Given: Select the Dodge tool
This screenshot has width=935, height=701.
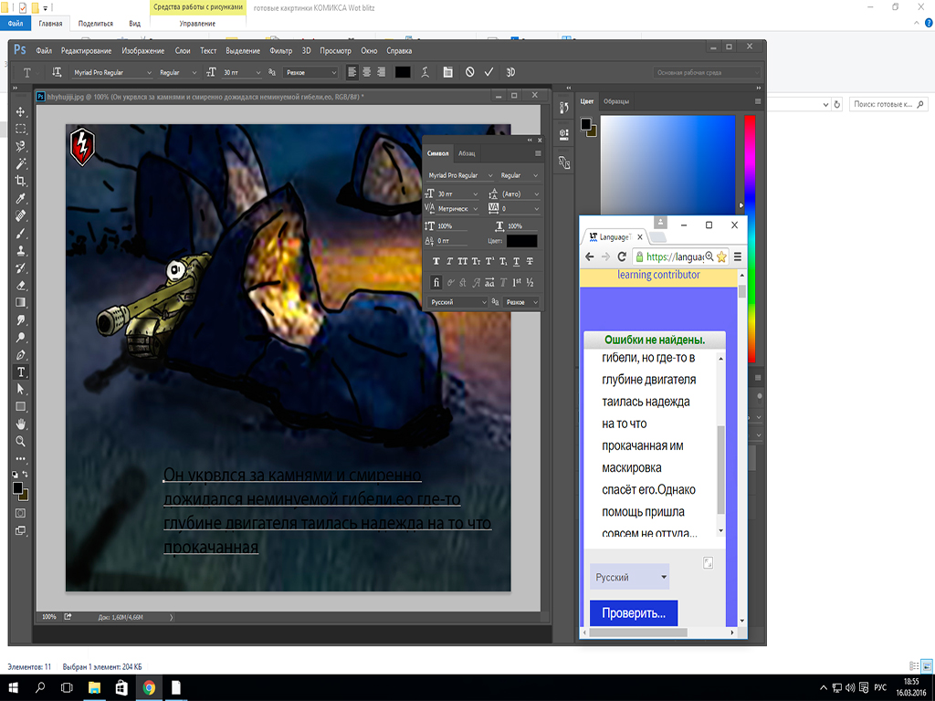Looking at the screenshot, I should (x=20, y=338).
